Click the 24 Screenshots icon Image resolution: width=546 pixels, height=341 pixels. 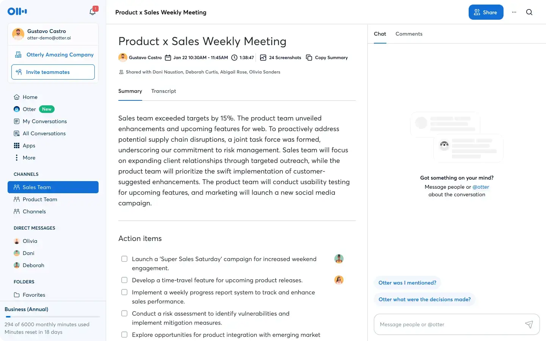(263, 58)
